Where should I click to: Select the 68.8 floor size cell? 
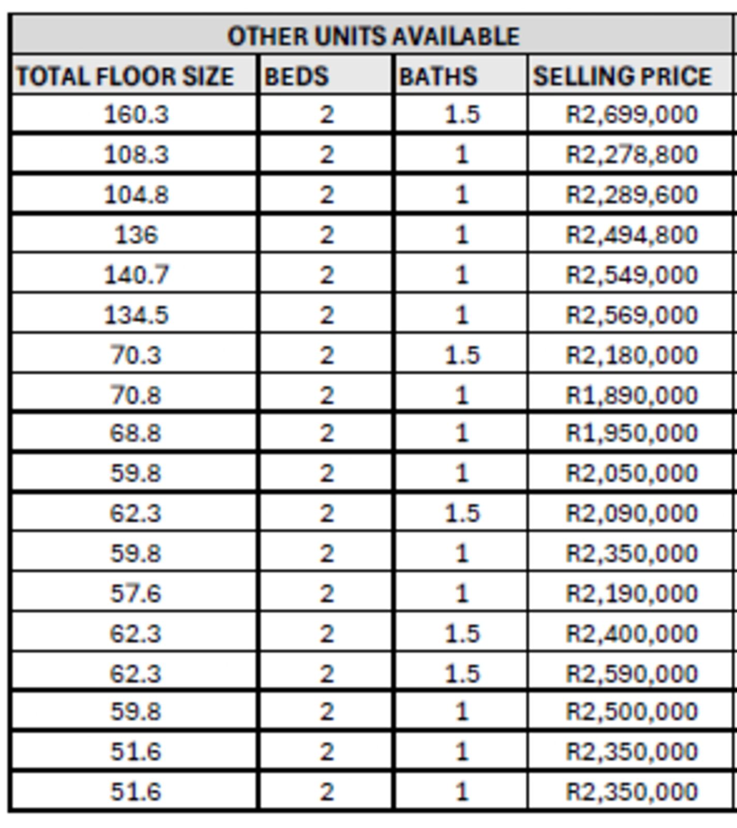[x=136, y=433]
